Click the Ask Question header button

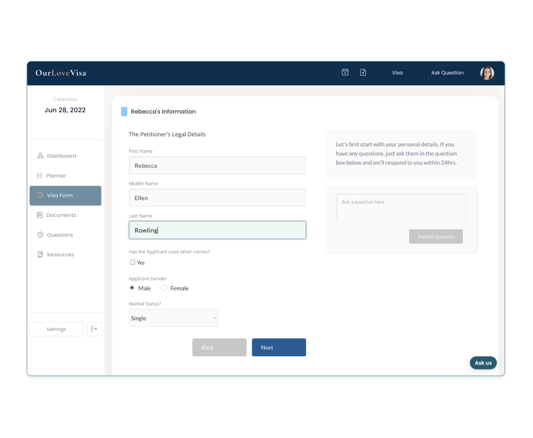click(x=447, y=72)
